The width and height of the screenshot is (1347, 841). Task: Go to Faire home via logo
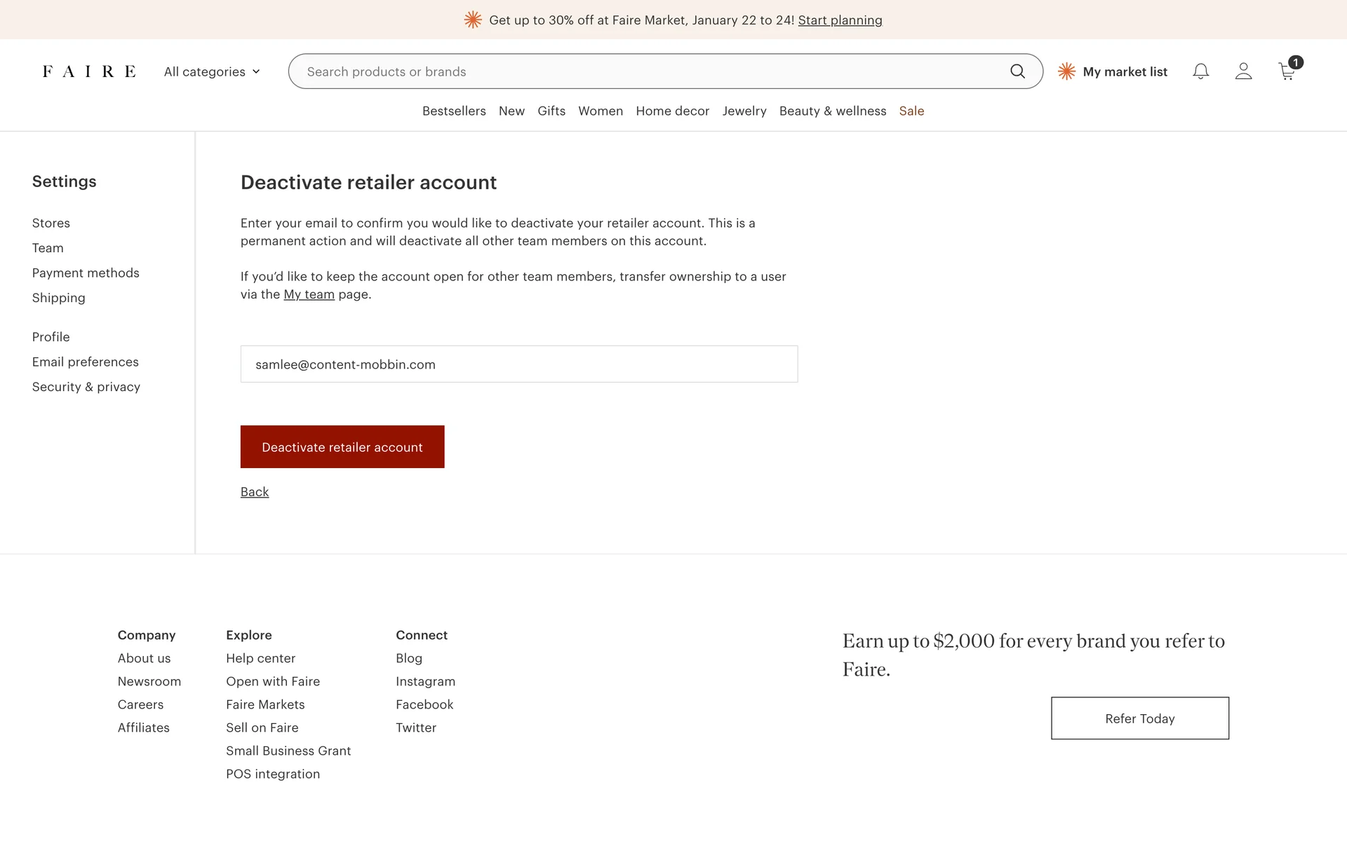pyautogui.click(x=89, y=71)
